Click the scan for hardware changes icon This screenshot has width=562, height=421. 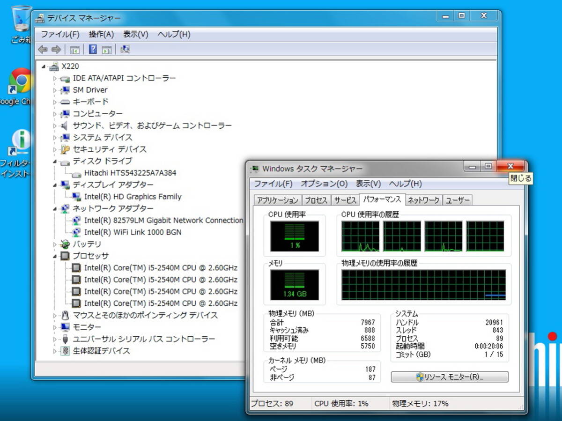point(125,49)
